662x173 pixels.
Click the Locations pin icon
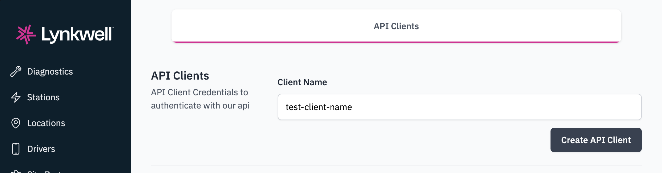point(16,123)
